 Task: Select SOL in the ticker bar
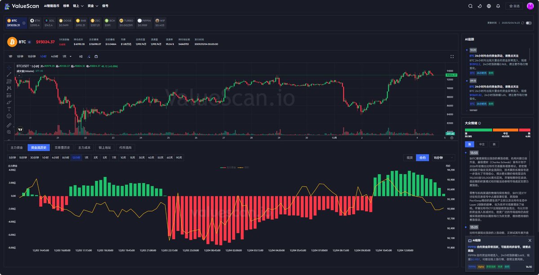tap(49, 22)
